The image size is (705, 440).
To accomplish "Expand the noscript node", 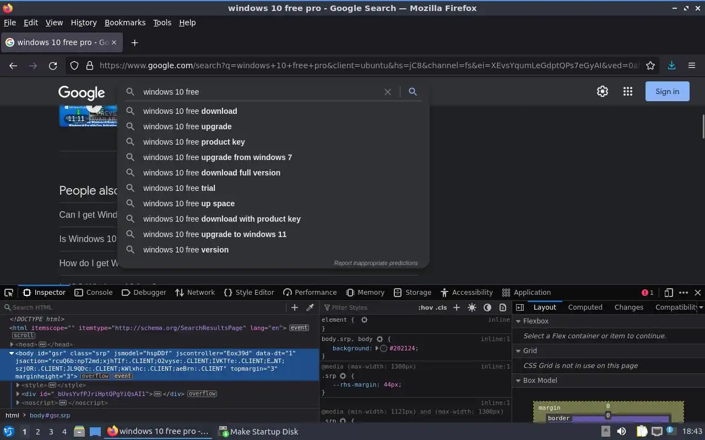I will click(18, 403).
